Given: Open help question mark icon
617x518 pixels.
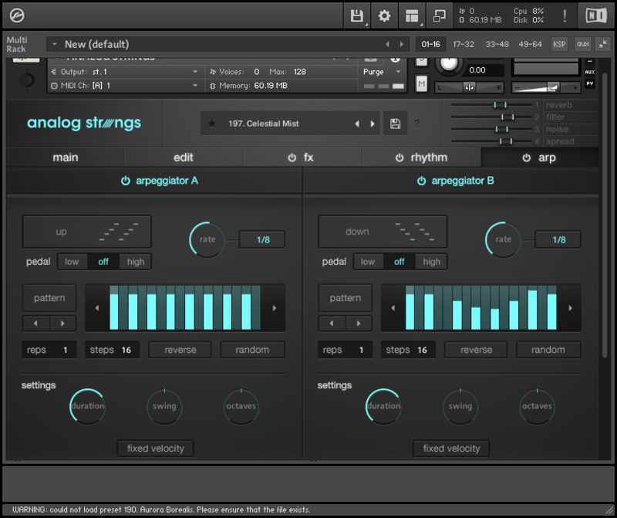Looking at the screenshot, I should click(416, 124).
